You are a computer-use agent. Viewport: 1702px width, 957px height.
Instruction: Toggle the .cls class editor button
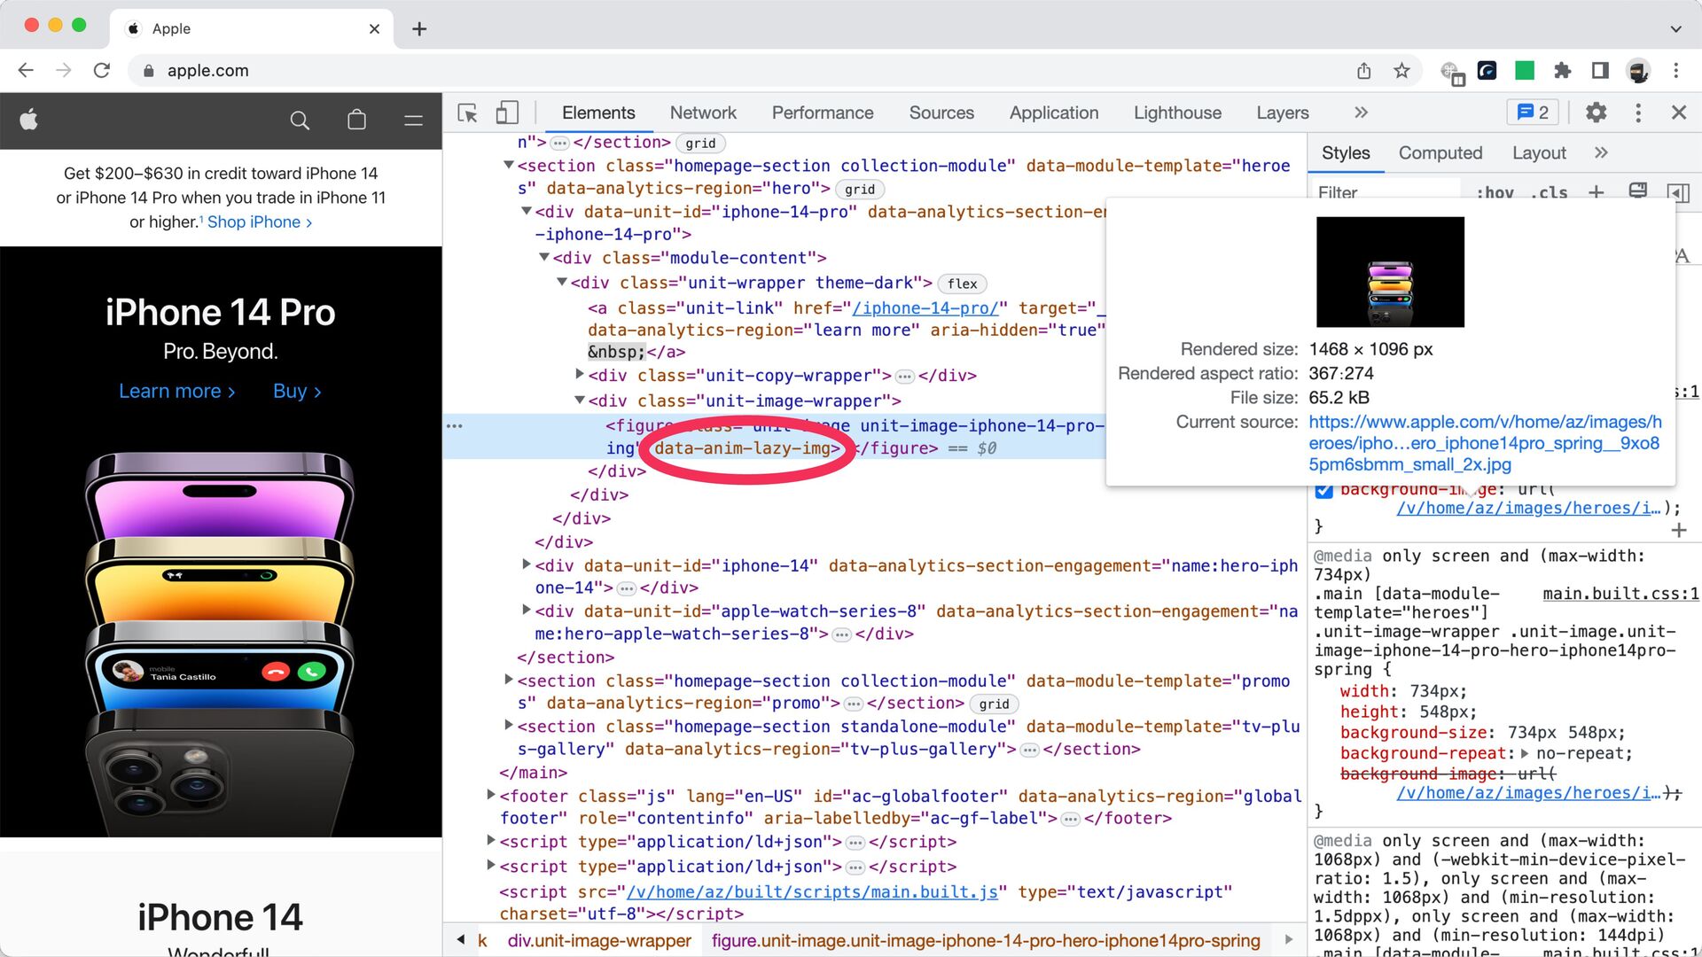coord(1550,192)
